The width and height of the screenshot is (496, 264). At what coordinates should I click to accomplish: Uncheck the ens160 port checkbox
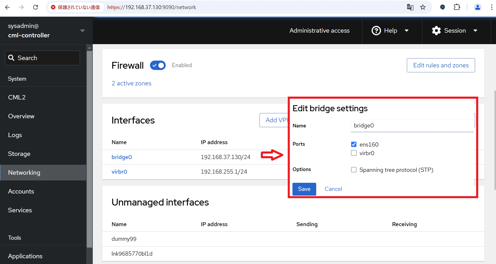coord(354,144)
